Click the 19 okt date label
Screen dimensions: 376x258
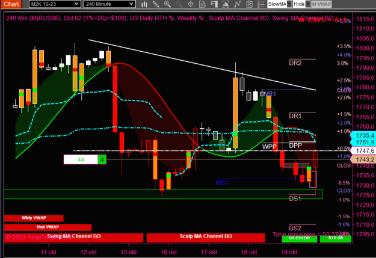pyautogui.click(x=289, y=252)
